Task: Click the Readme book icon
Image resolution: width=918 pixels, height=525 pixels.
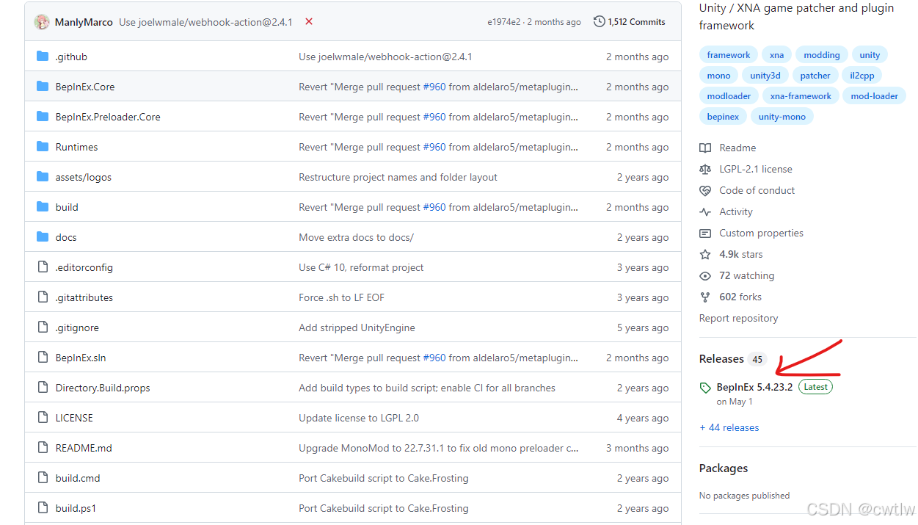Action: click(x=705, y=148)
